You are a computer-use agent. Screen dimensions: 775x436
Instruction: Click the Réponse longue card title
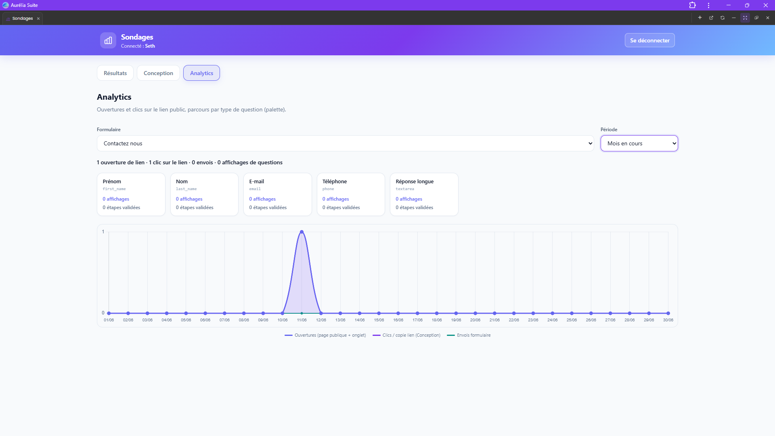point(415,181)
